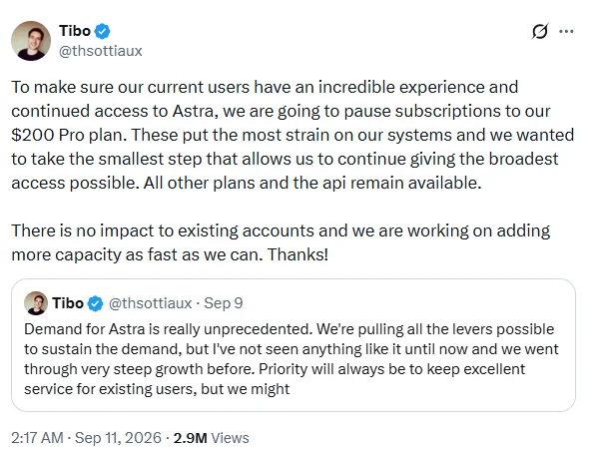Open the quoted tweet's small avatar

[36, 303]
